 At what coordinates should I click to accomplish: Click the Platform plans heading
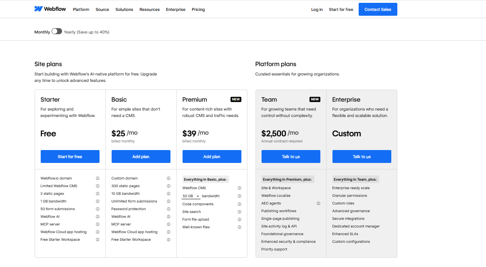point(276,64)
